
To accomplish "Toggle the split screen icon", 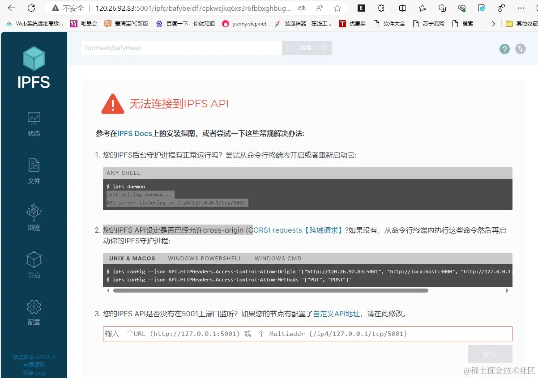I will coord(402,8).
